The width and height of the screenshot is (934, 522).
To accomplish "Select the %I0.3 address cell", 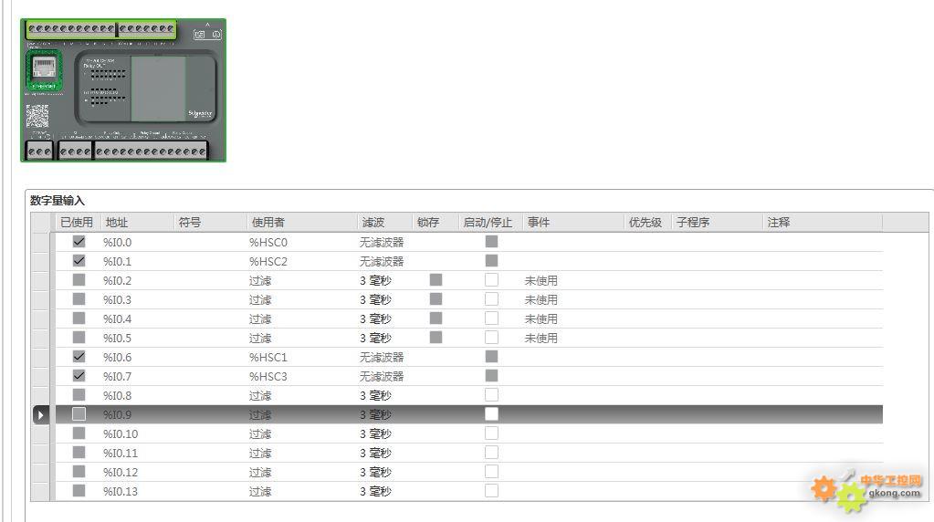I will pyautogui.click(x=137, y=299).
